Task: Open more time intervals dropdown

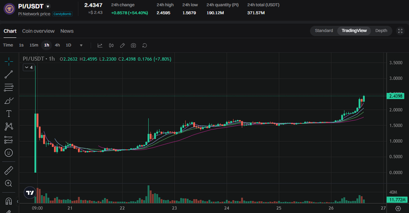Action: 81,45
